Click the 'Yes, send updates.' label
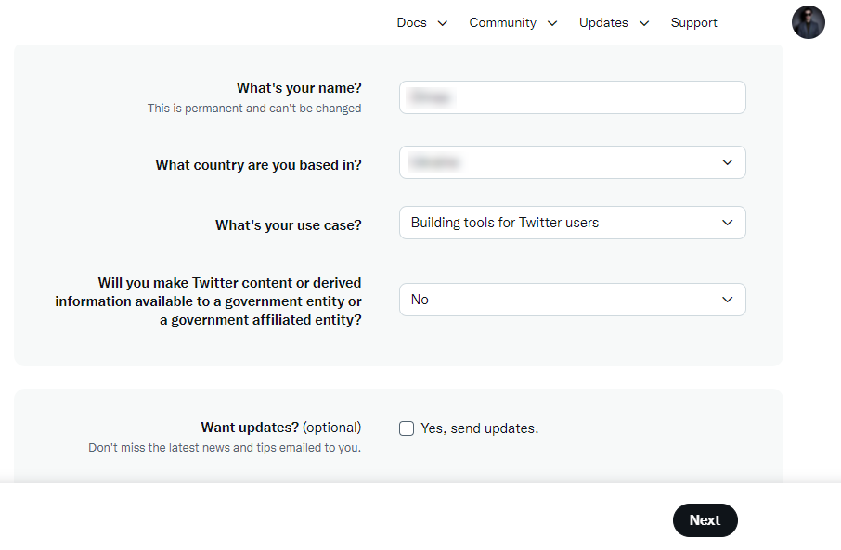This screenshot has height=550, width=841. coord(479,428)
